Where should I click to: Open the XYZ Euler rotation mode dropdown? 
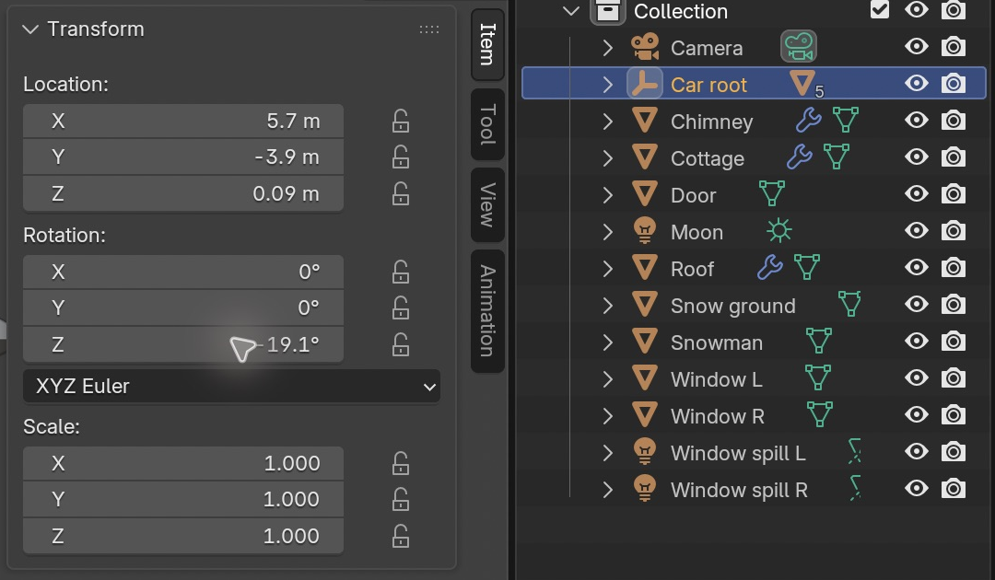pos(231,386)
